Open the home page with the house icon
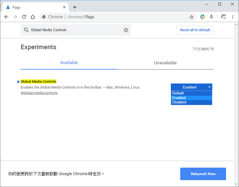 pyautogui.click(x=33, y=17)
